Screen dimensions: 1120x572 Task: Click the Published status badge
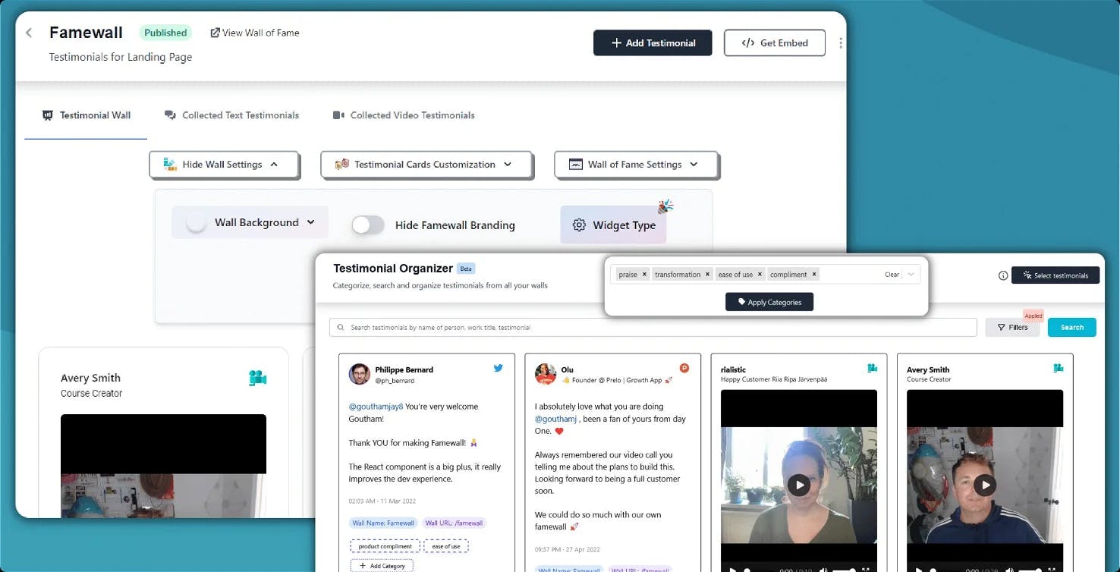click(165, 33)
